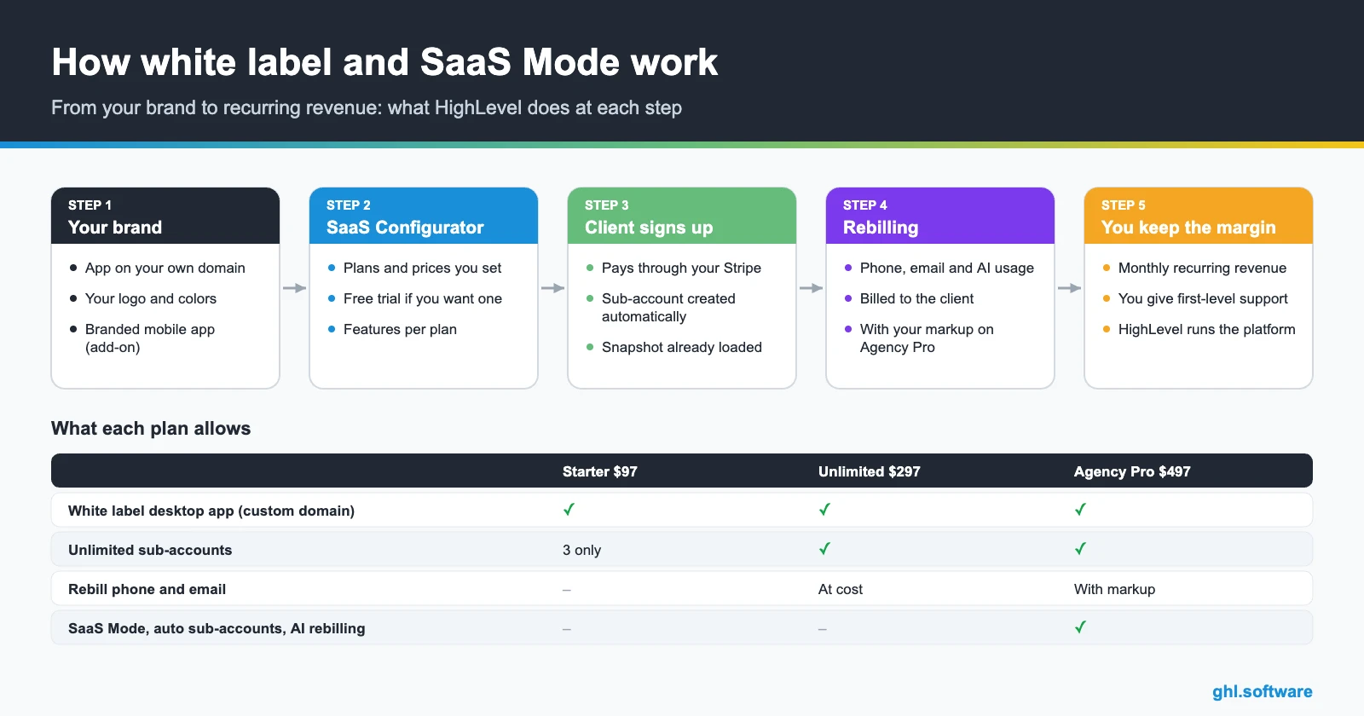This screenshot has height=716, width=1364.
Task: Click Starter checkmark in White label row
Action: [569, 510]
